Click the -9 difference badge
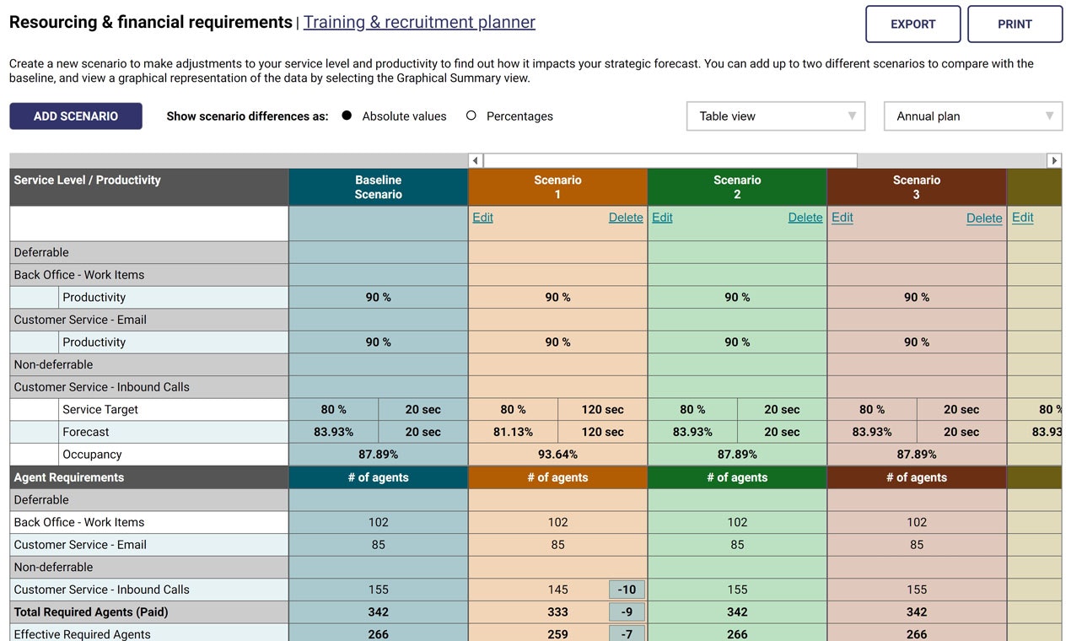 (627, 612)
